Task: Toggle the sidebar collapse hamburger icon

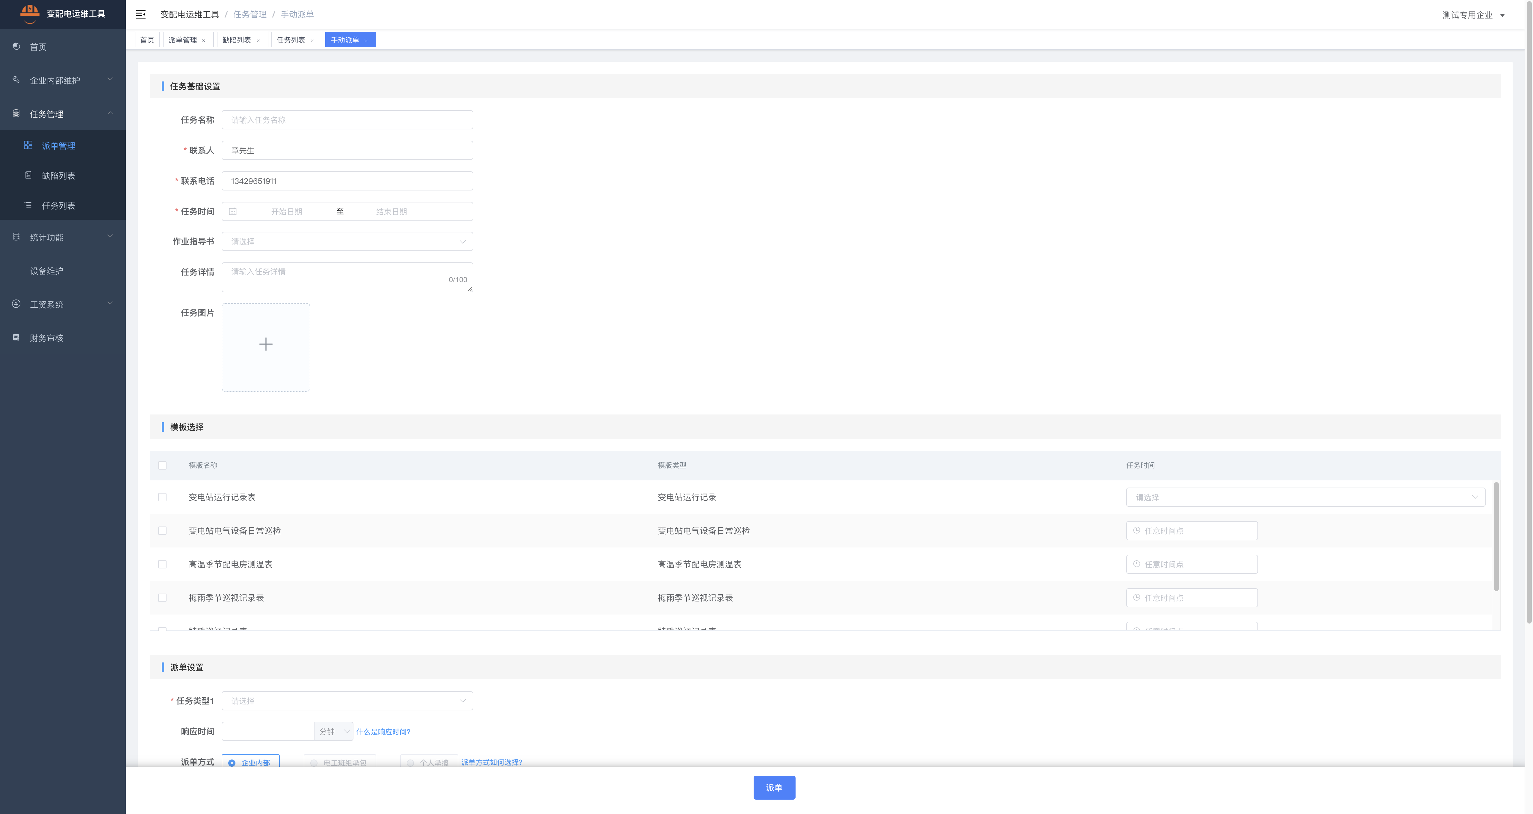Action: (140, 14)
